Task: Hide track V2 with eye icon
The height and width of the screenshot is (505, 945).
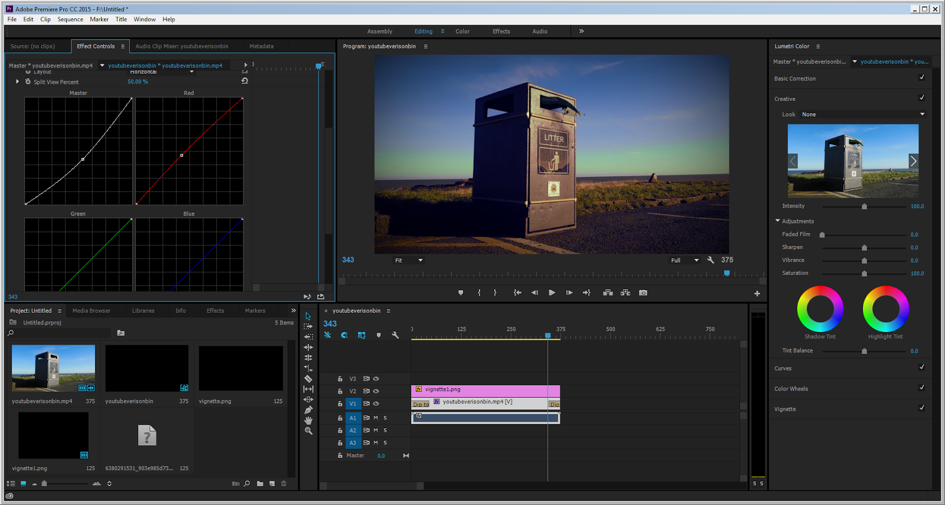Action: 376,391
